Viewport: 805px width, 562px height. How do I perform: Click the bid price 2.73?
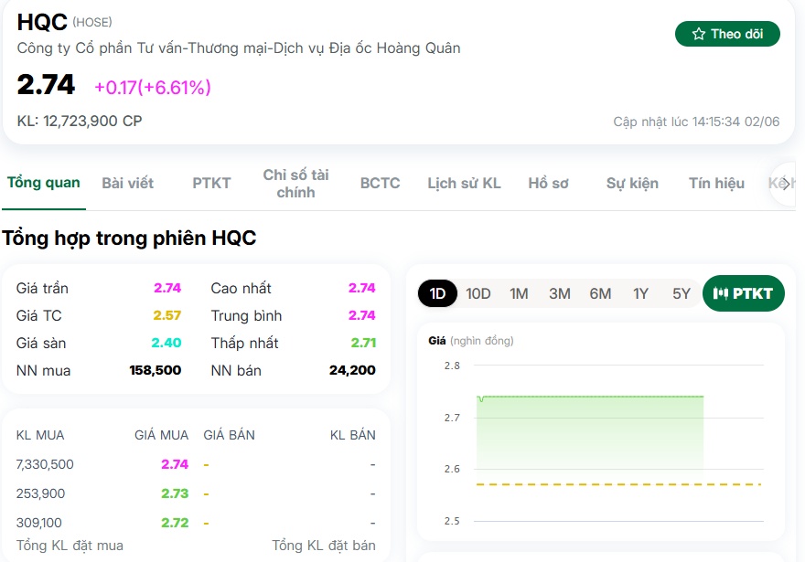pyautogui.click(x=175, y=493)
